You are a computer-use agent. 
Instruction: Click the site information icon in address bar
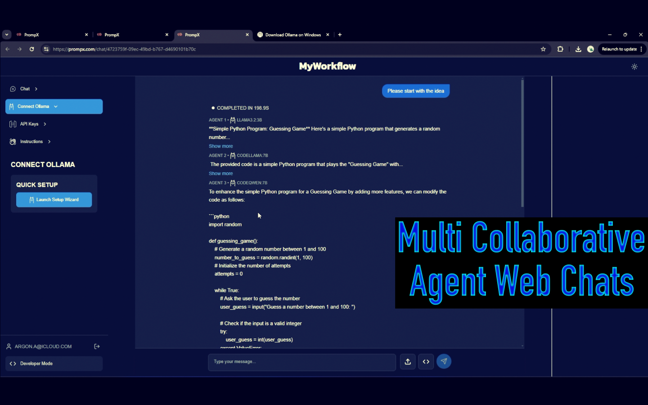tap(46, 49)
